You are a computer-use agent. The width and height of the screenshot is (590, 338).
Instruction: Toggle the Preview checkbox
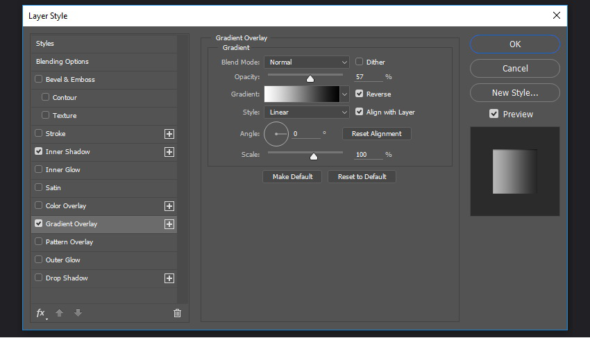pos(494,114)
